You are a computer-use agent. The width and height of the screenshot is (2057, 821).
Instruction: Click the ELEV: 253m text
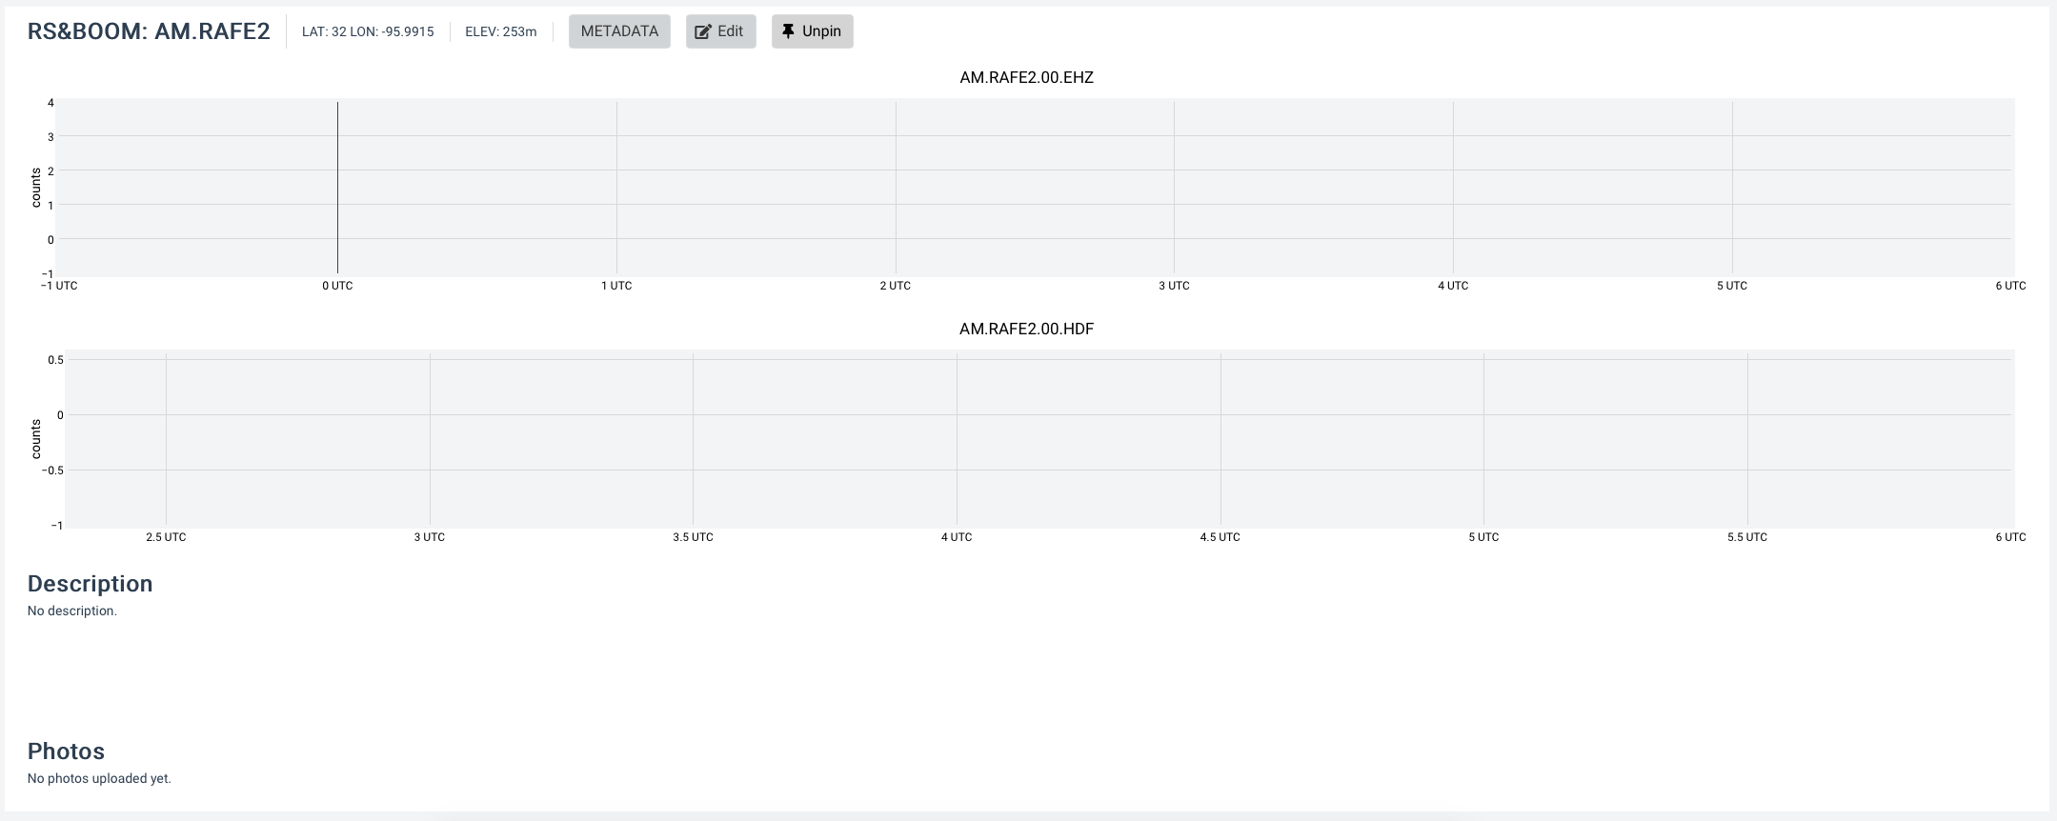pos(501,31)
